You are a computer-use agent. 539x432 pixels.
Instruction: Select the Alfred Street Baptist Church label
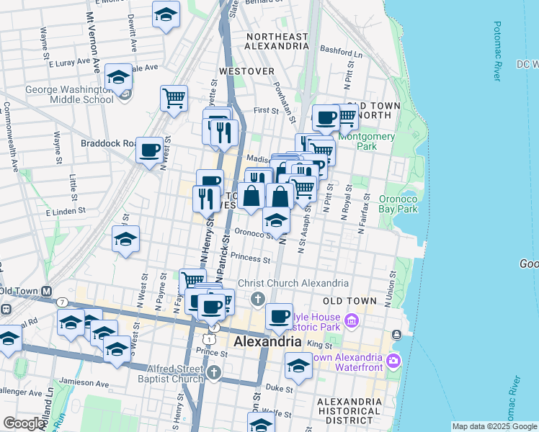click(x=171, y=374)
